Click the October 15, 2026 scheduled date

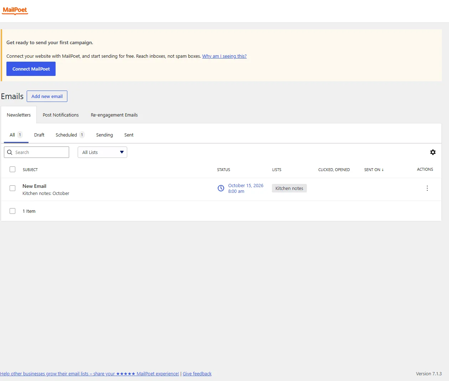click(246, 188)
